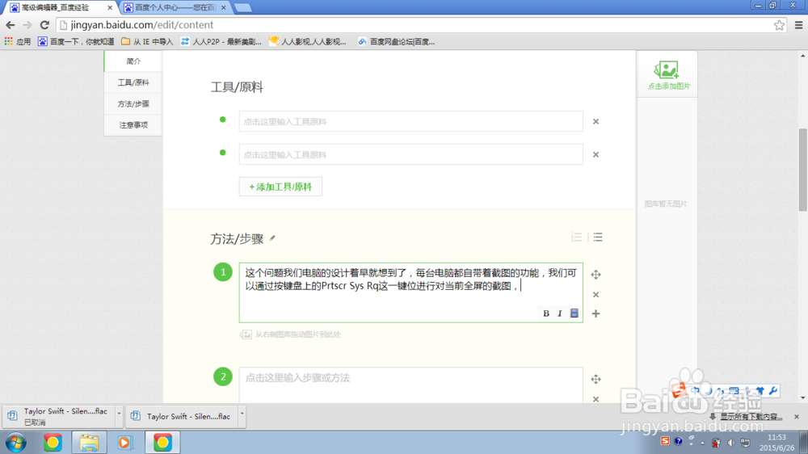The image size is (808, 454).
Task: Click the help question-mark icon in system tray
Action: pyautogui.click(x=679, y=441)
